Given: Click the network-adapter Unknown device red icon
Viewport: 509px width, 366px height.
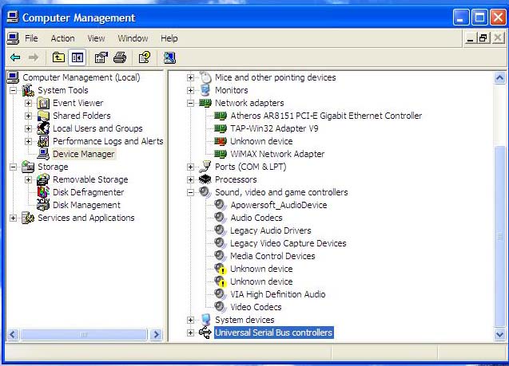Looking at the screenshot, I should click(221, 141).
